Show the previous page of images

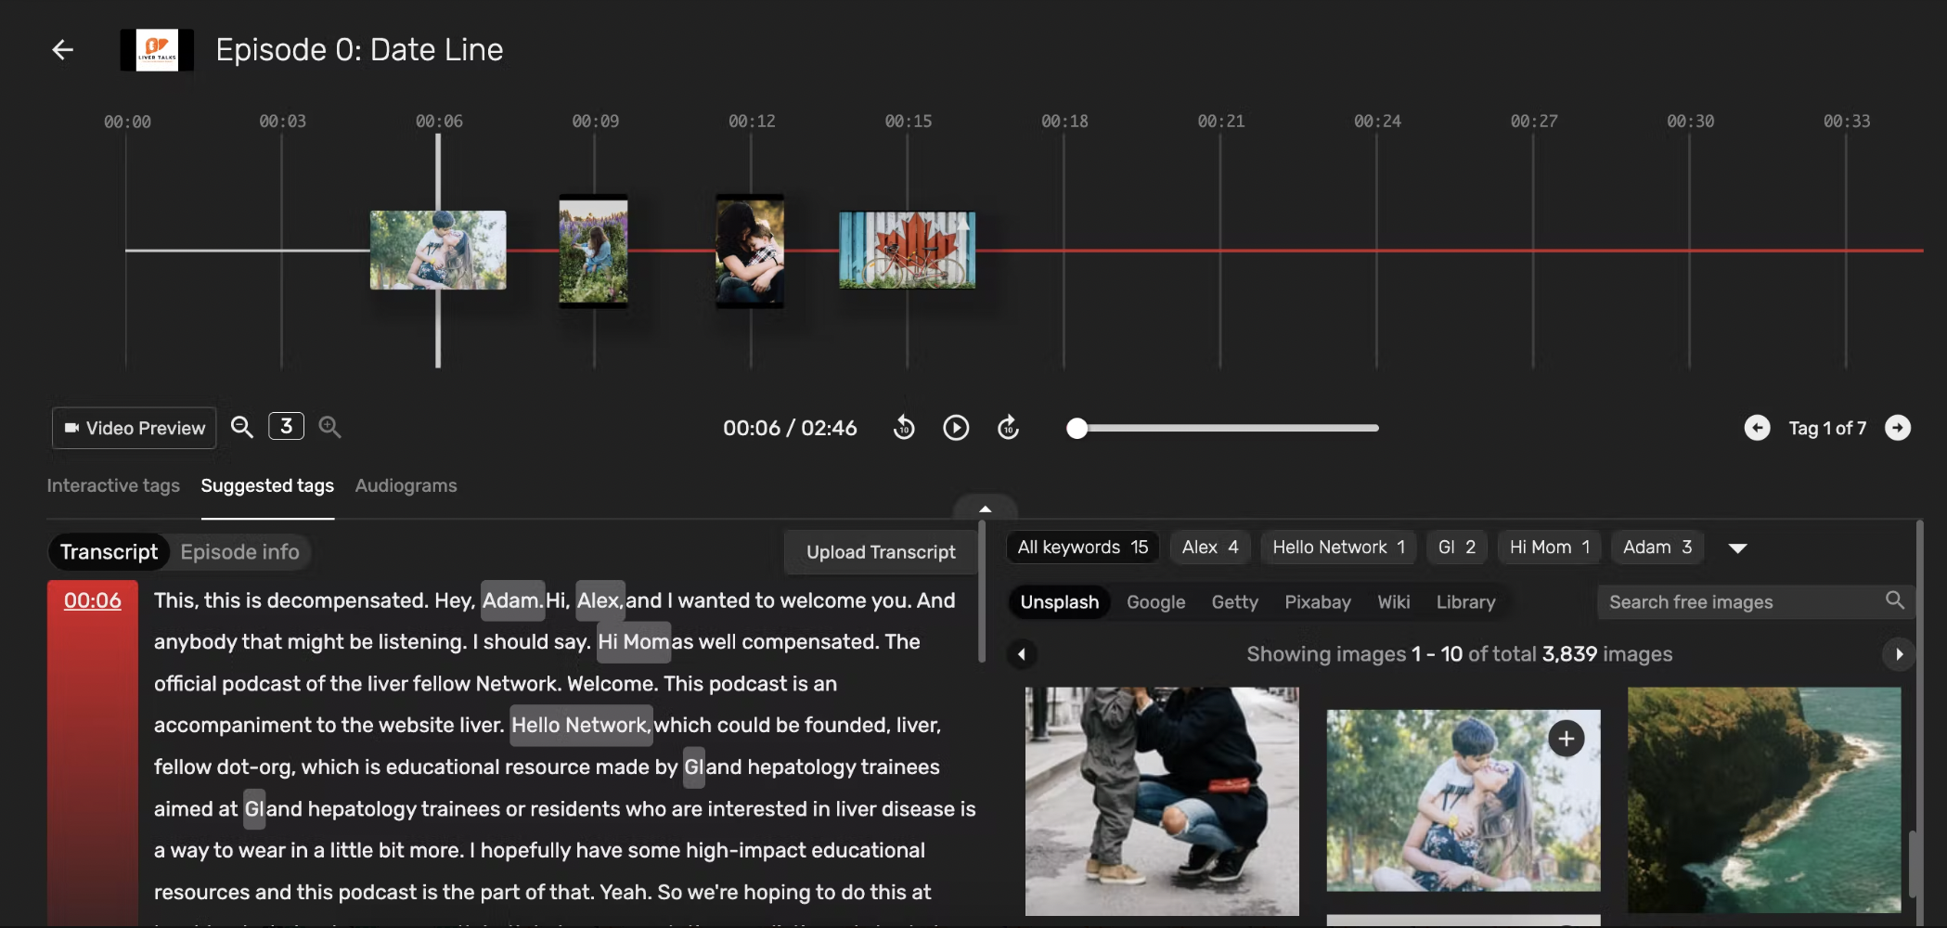(x=1021, y=654)
